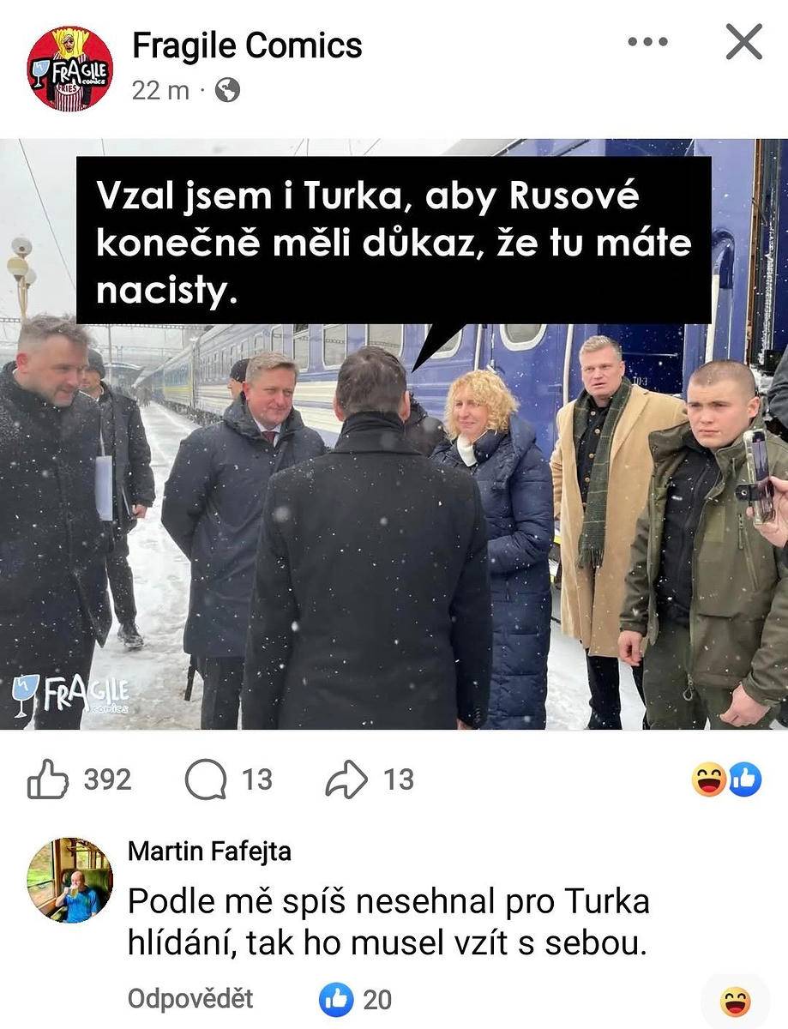This screenshot has height=1029, width=788.
Task: Click the haha emoji in the post reactions summary
Action: click(709, 779)
